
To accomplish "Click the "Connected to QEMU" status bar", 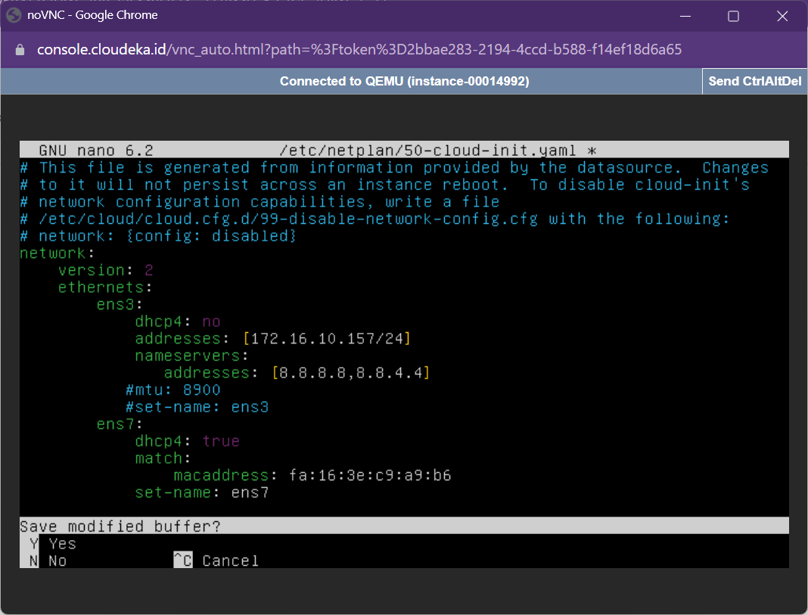I will (404, 81).
